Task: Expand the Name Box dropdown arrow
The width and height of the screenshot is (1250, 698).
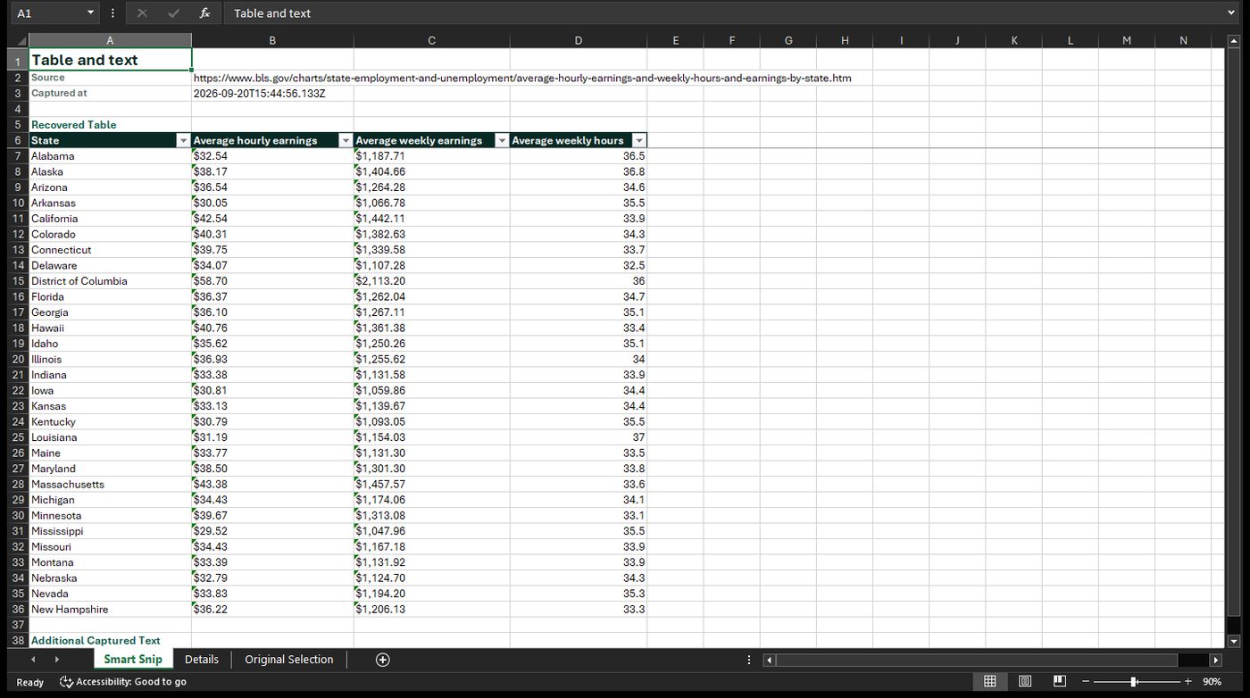Action: 90,13
